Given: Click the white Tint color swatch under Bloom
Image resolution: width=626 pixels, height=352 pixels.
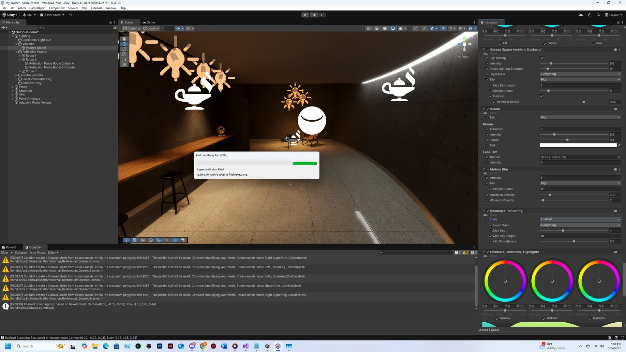Looking at the screenshot, I should (579, 145).
